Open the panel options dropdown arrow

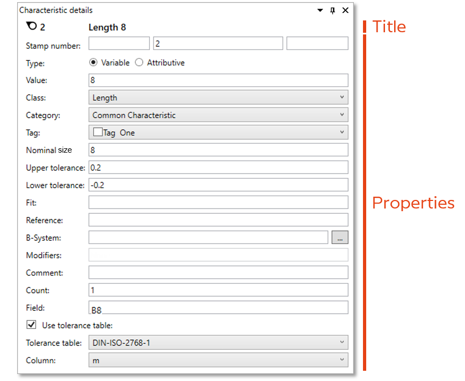pos(321,10)
